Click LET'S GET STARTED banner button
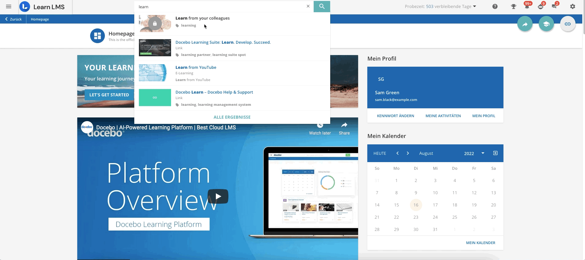Image resolution: width=585 pixels, height=260 pixels. pyautogui.click(x=109, y=95)
